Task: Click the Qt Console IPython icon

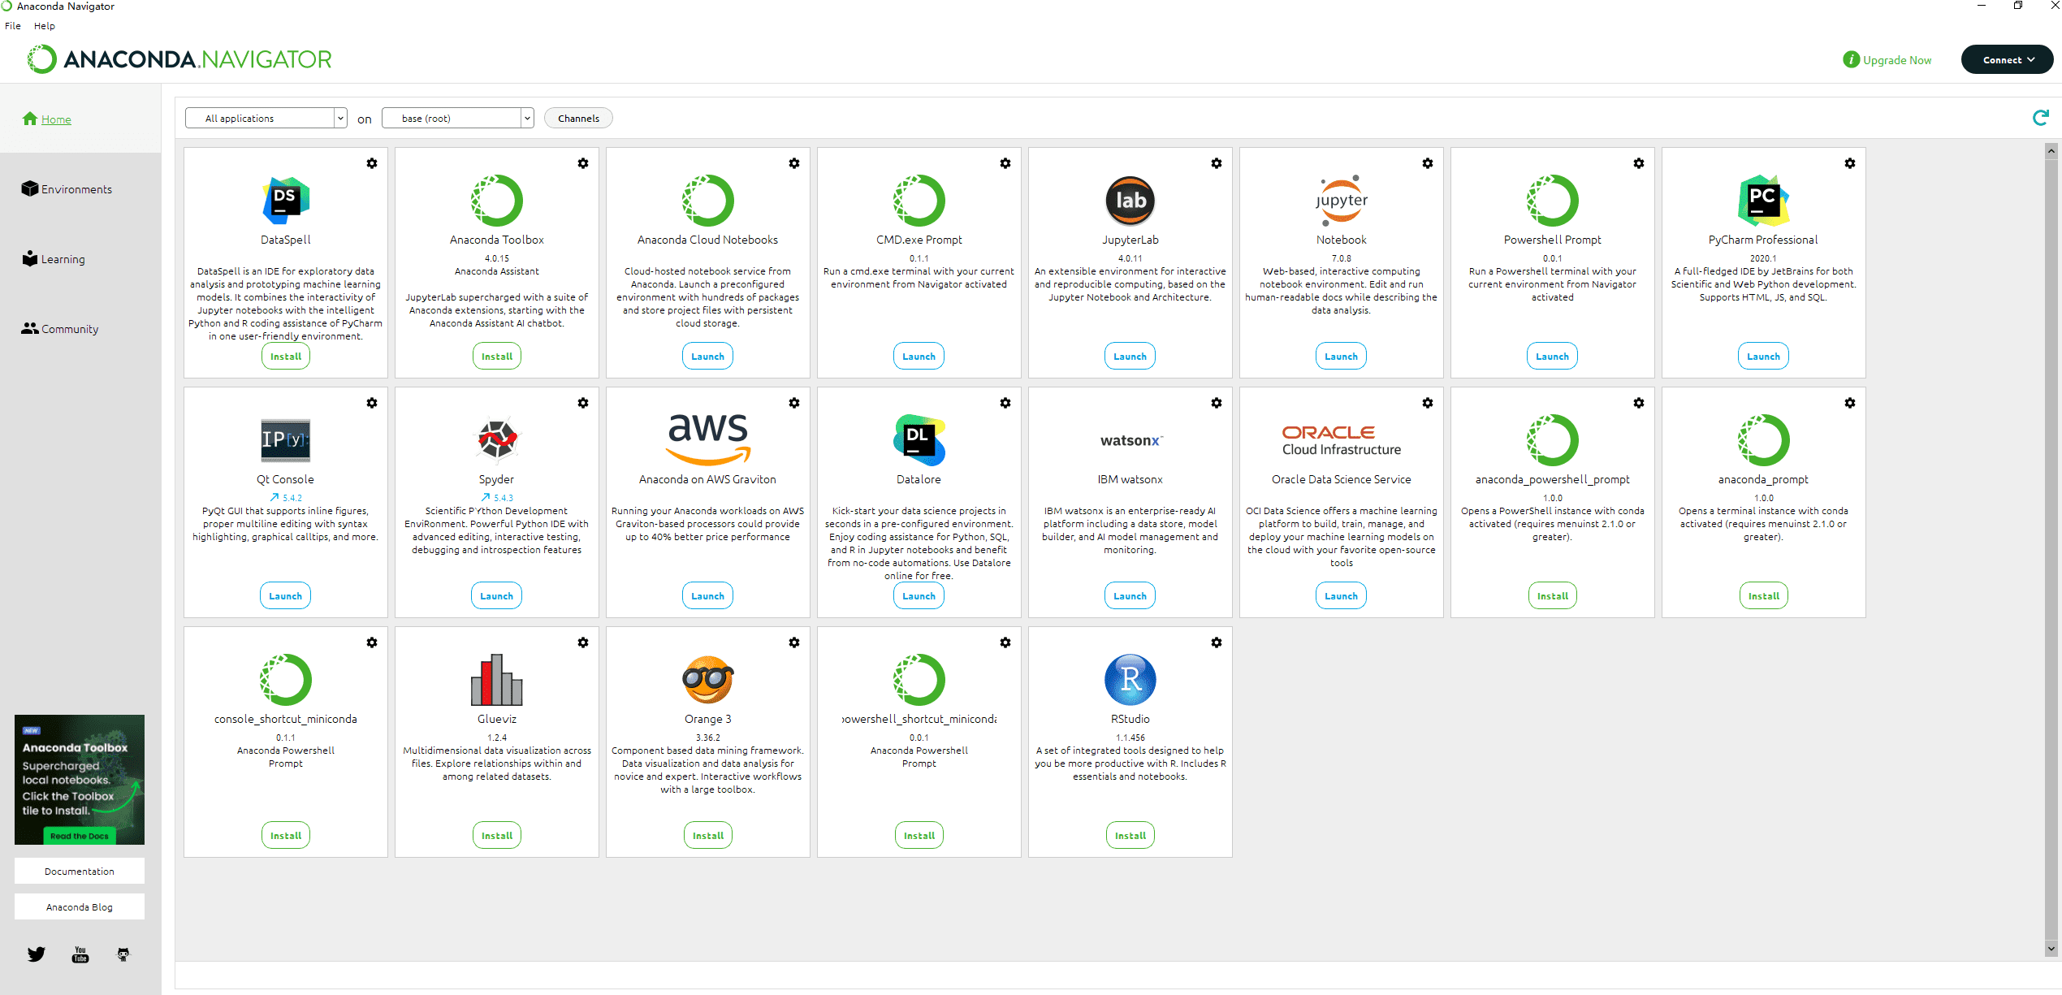Action: [286, 440]
